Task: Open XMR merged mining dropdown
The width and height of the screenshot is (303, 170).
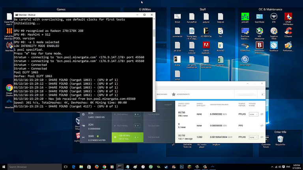Action: (253, 137)
